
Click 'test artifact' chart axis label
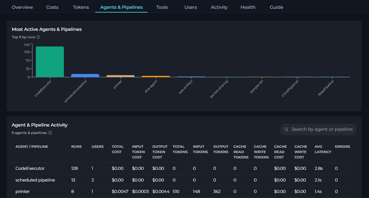(x=186, y=87)
